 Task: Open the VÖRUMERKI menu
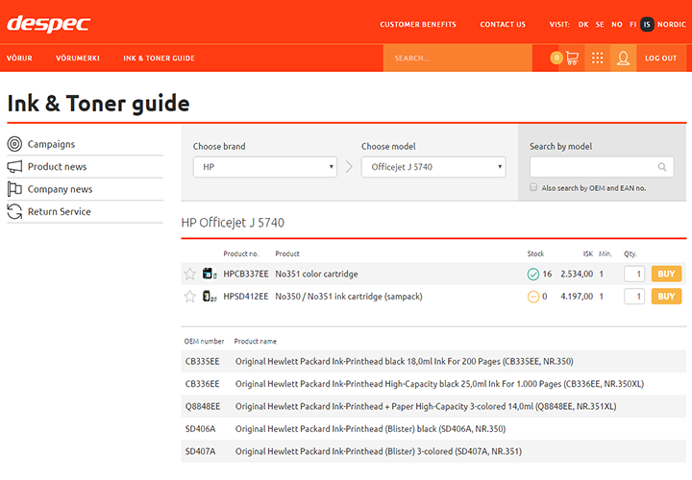78,59
